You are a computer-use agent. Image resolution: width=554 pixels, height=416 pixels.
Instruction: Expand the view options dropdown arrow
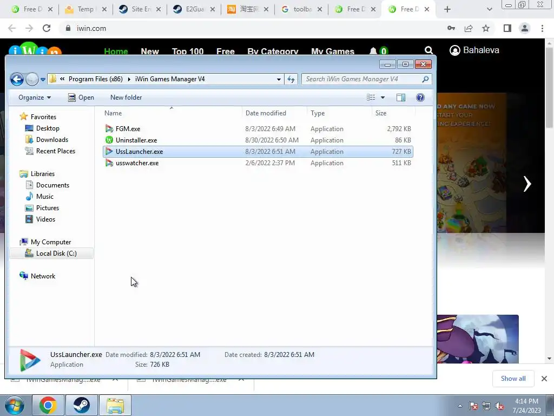382,97
